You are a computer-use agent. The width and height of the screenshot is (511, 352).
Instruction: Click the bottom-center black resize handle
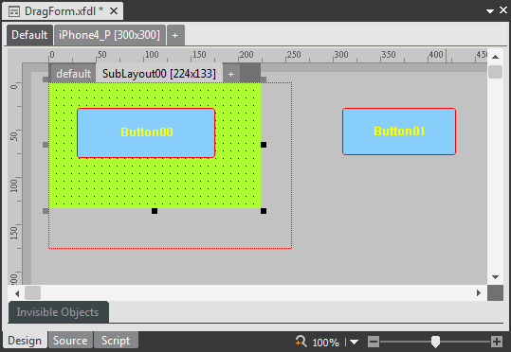pos(155,211)
